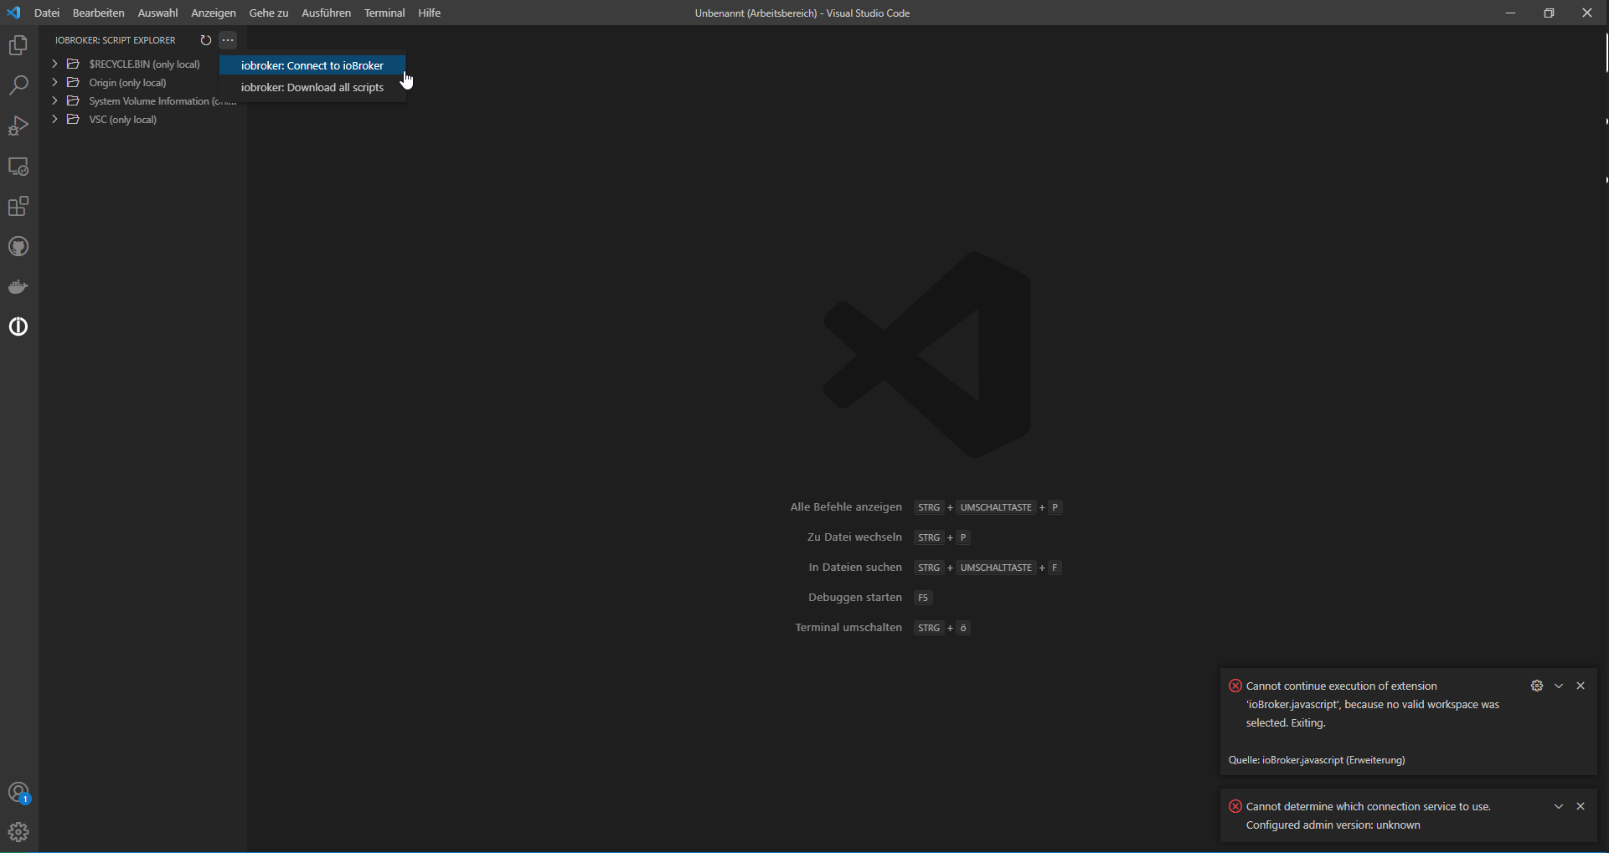Image resolution: width=1609 pixels, height=853 pixels.
Task: Open the Auswahl menu
Action: click(157, 13)
